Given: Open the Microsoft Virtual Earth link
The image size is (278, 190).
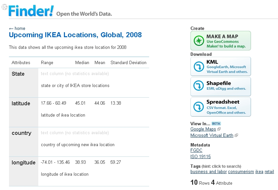Looking at the screenshot, I should pyautogui.click(x=212, y=135).
